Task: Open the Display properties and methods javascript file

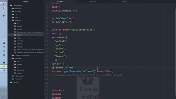Action: point(30,32)
